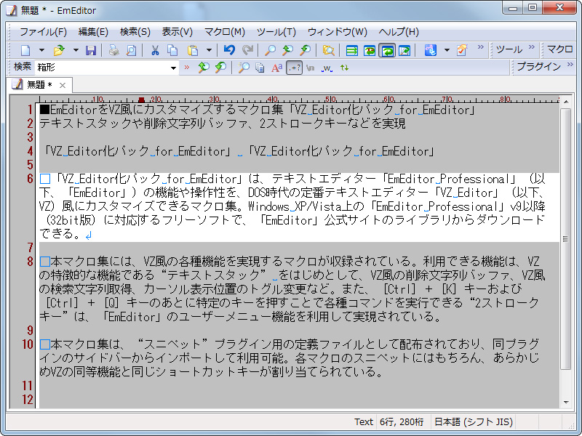Toggle No Wrap mode icon
Screen dimensions: 582x436
[x=352, y=50]
